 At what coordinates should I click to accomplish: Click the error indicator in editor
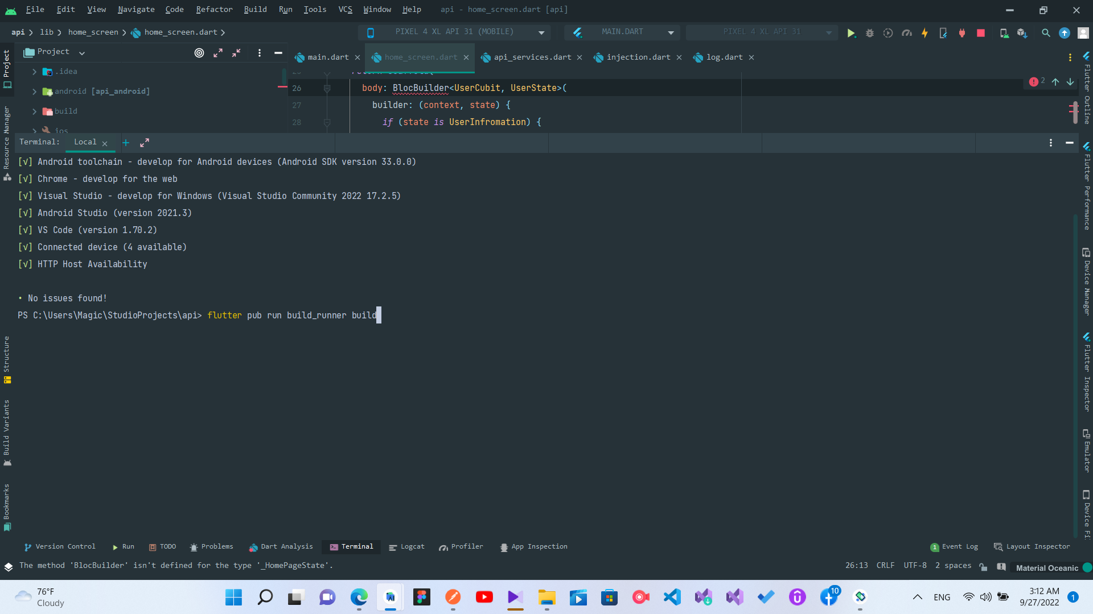pos(1037,81)
